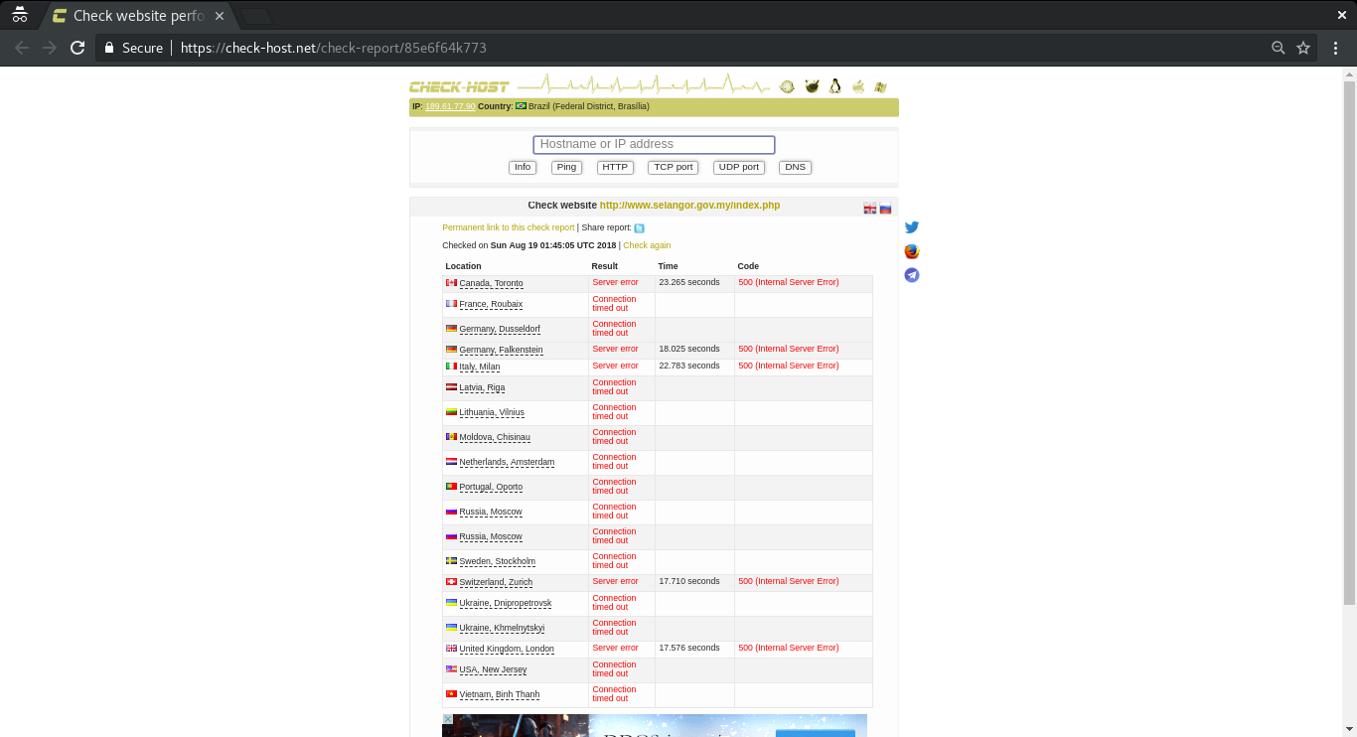Click the Linux penguin icon in header
Image resolution: width=1357 pixels, height=737 pixels.
coord(835,86)
